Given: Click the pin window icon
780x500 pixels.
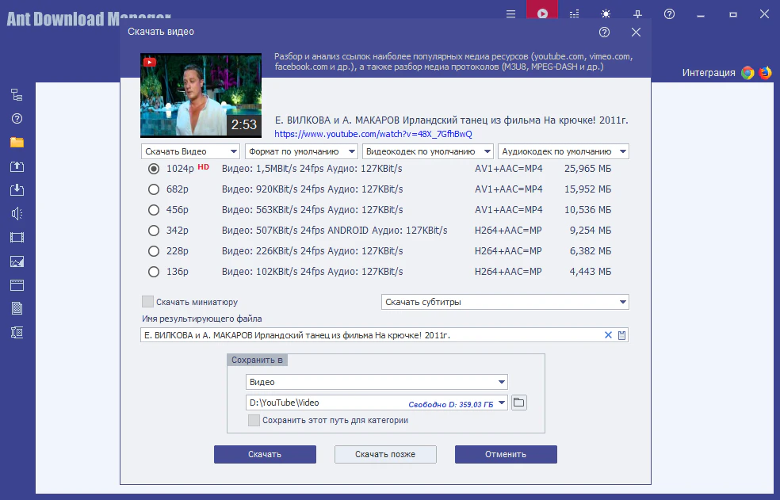Looking at the screenshot, I should pos(637,13).
